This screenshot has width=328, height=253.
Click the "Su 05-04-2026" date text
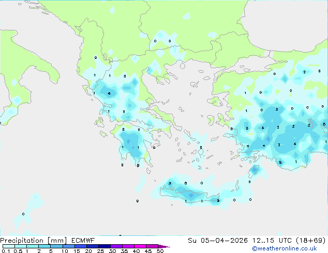(218, 241)
